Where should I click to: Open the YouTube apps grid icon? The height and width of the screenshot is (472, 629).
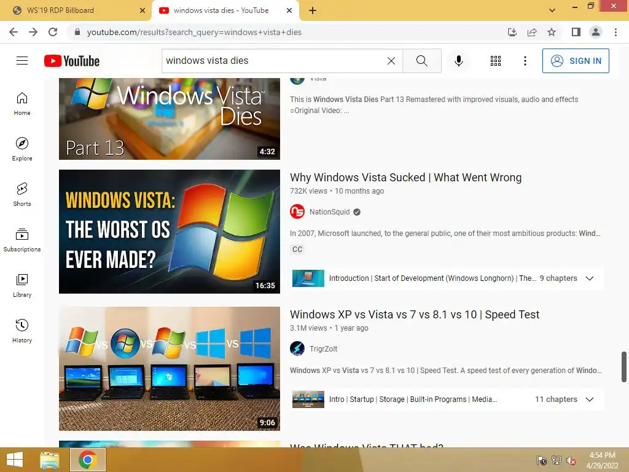coord(496,61)
